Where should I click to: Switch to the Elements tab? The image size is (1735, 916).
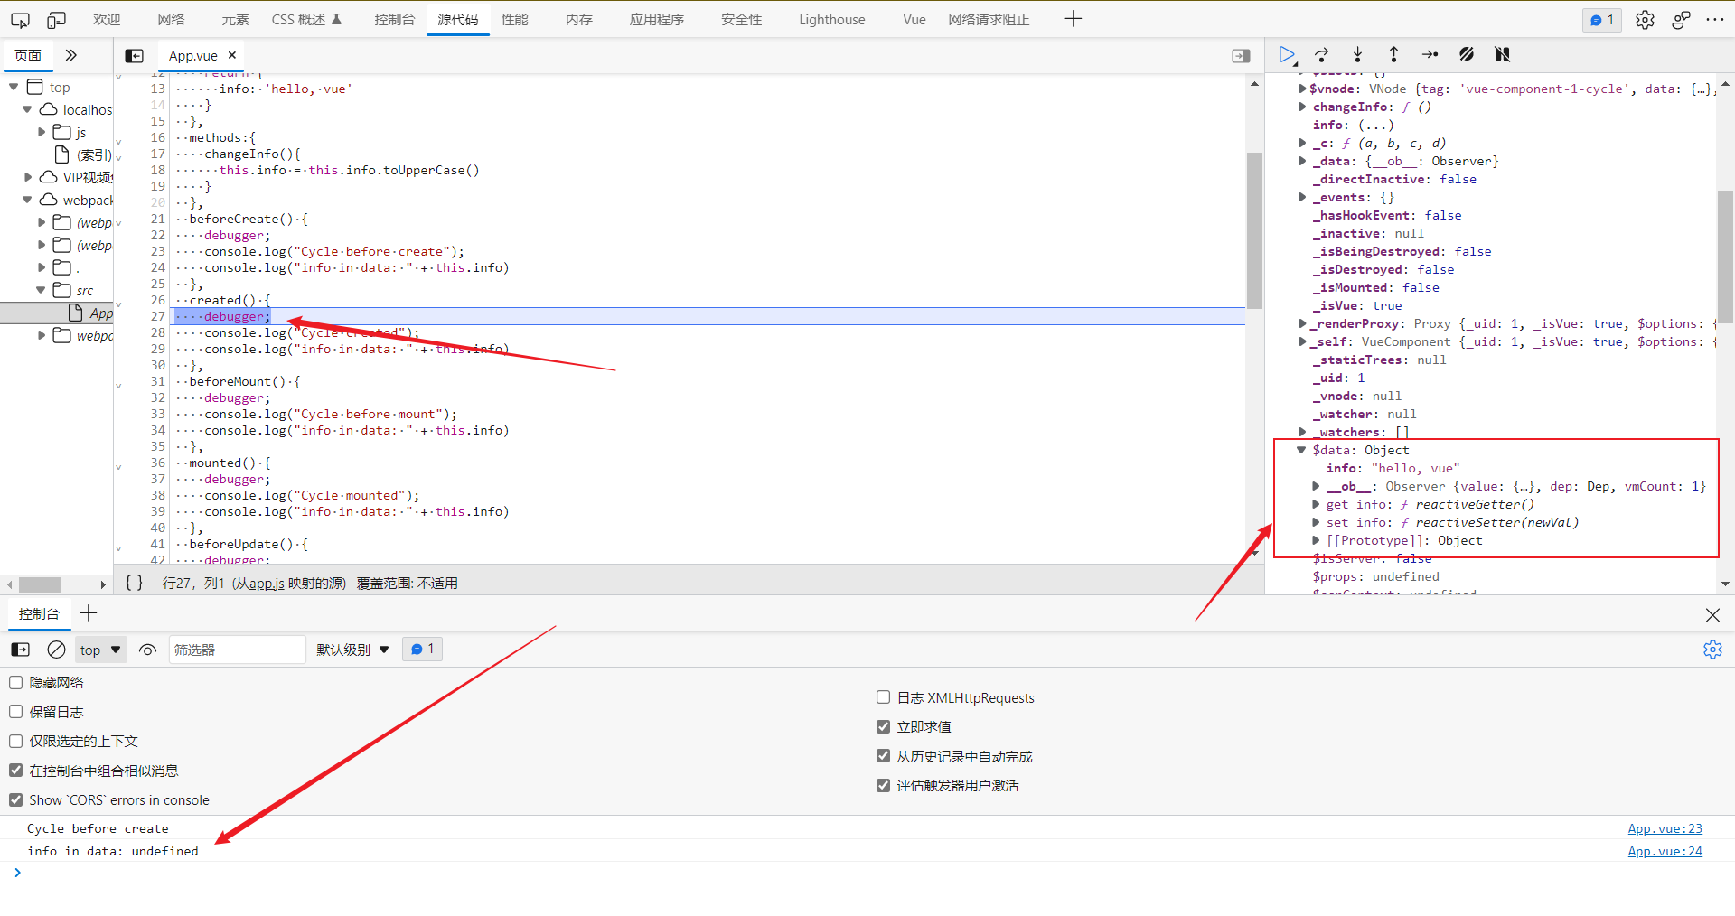235,19
